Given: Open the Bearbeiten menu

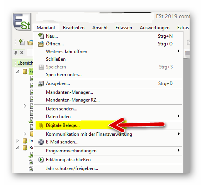Looking at the screenshot, I should click(74, 28).
